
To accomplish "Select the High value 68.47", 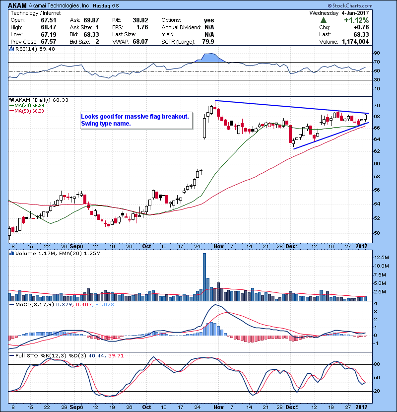I will 48,27.
